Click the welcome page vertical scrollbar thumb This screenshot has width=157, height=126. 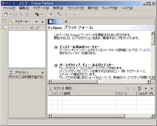pos(153,40)
